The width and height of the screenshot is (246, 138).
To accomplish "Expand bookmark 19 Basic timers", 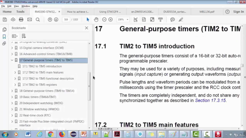I will 12,97.
